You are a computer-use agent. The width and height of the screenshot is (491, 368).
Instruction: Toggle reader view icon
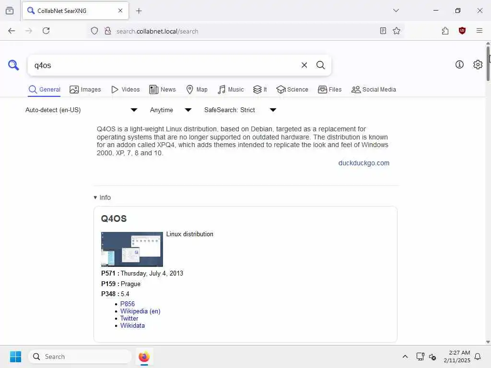tap(383, 31)
